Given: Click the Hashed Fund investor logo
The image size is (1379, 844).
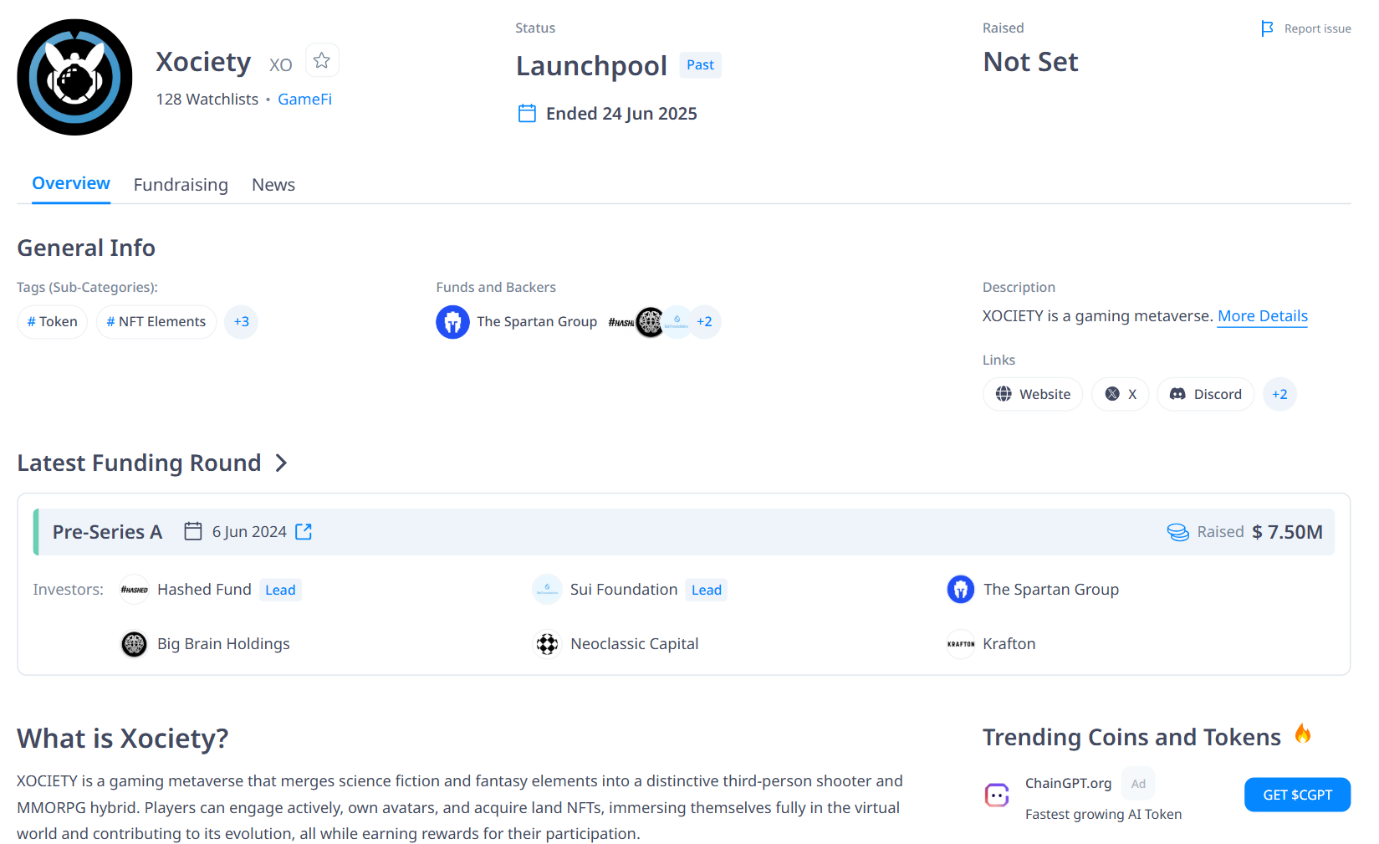Looking at the screenshot, I should pyautogui.click(x=135, y=590).
